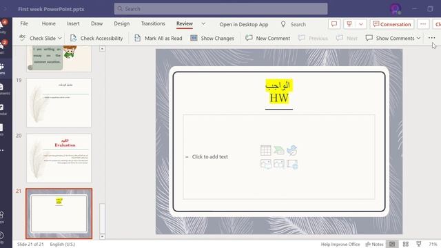Click 'Slide 21 of 21' status text
Image resolution: width=441 pixels, height=248 pixels.
(x=30, y=244)
